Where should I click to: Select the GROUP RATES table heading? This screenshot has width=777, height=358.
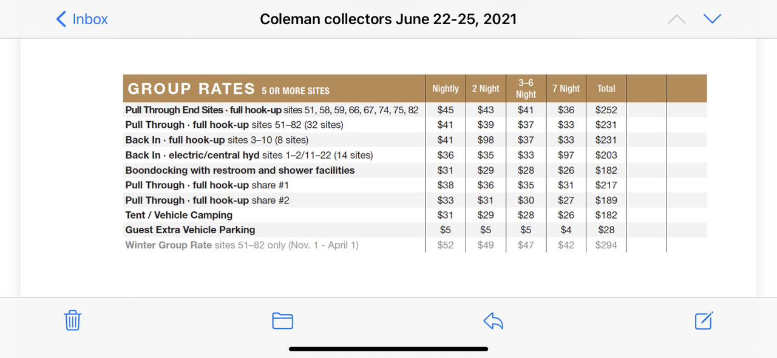(x=191, y=89)
